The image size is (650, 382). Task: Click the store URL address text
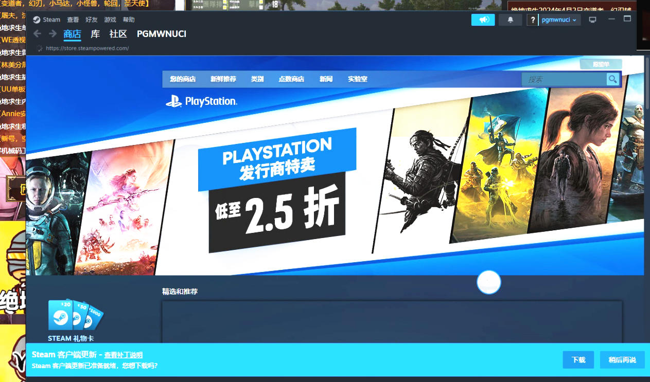coord(87,48)
